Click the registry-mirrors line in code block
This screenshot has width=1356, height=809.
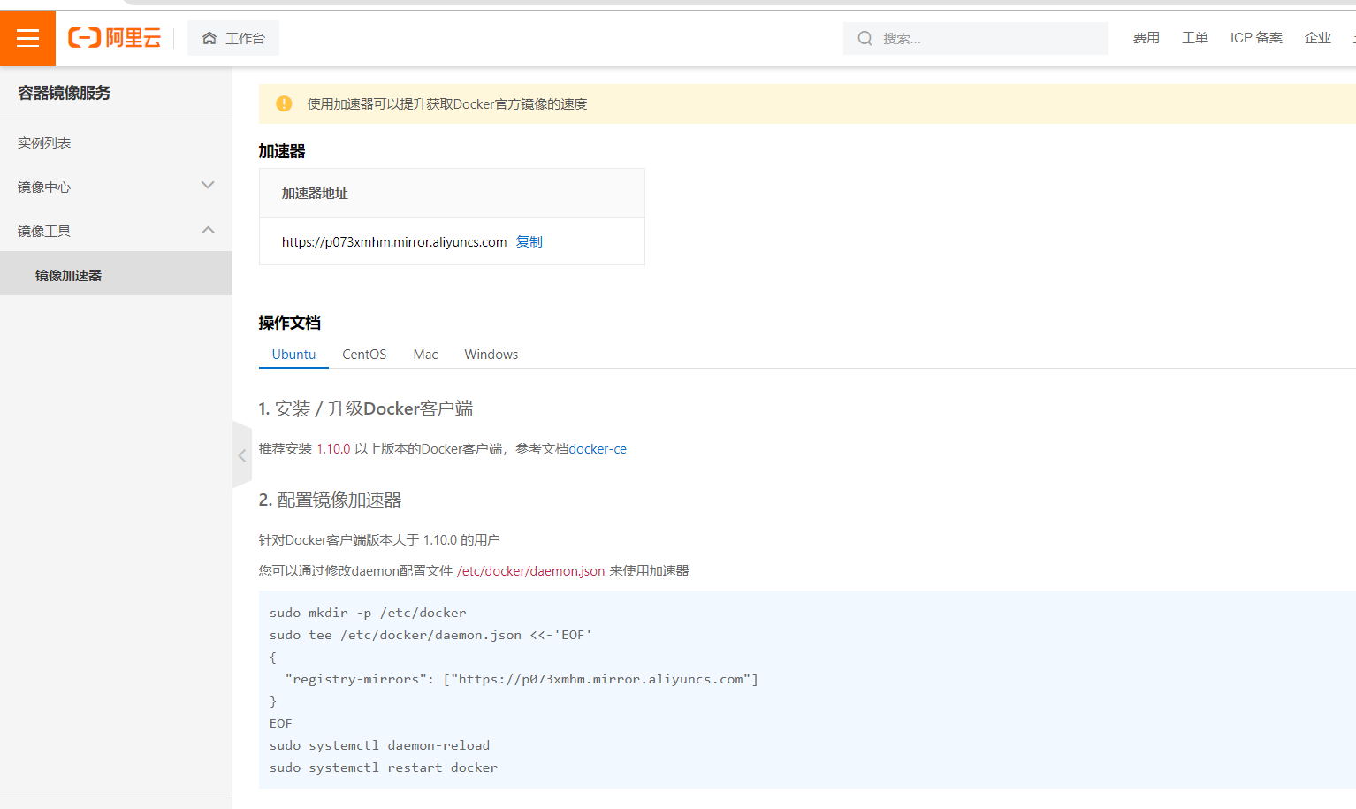tap(522, 679)
